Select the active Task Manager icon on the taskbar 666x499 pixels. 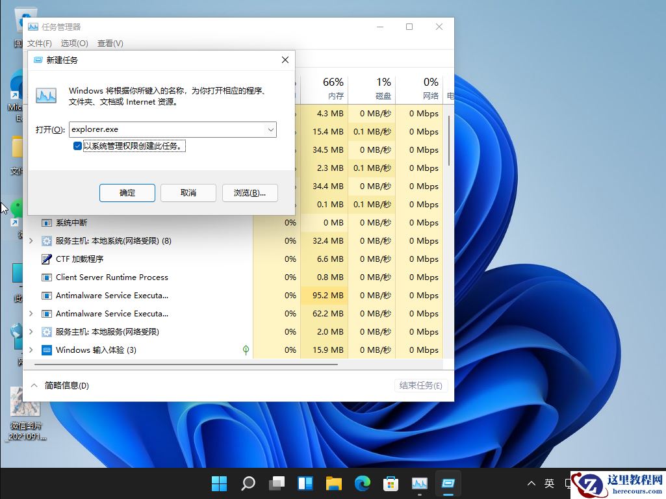coord(448,483)
